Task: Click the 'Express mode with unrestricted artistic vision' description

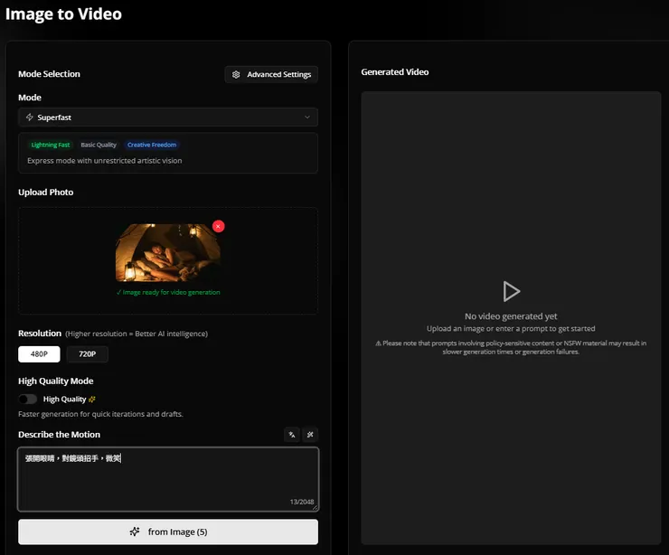Action: (x=105, y=161)
